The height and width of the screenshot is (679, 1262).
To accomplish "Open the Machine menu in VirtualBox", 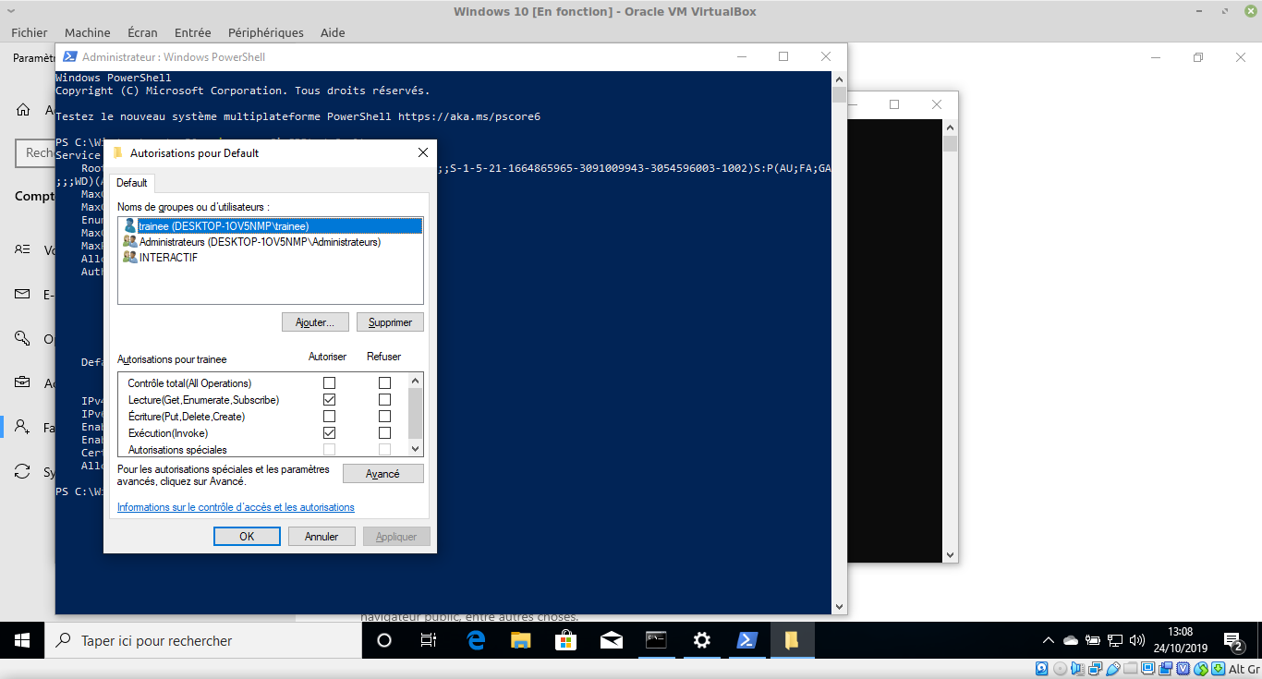I will [x=87, y=32].
